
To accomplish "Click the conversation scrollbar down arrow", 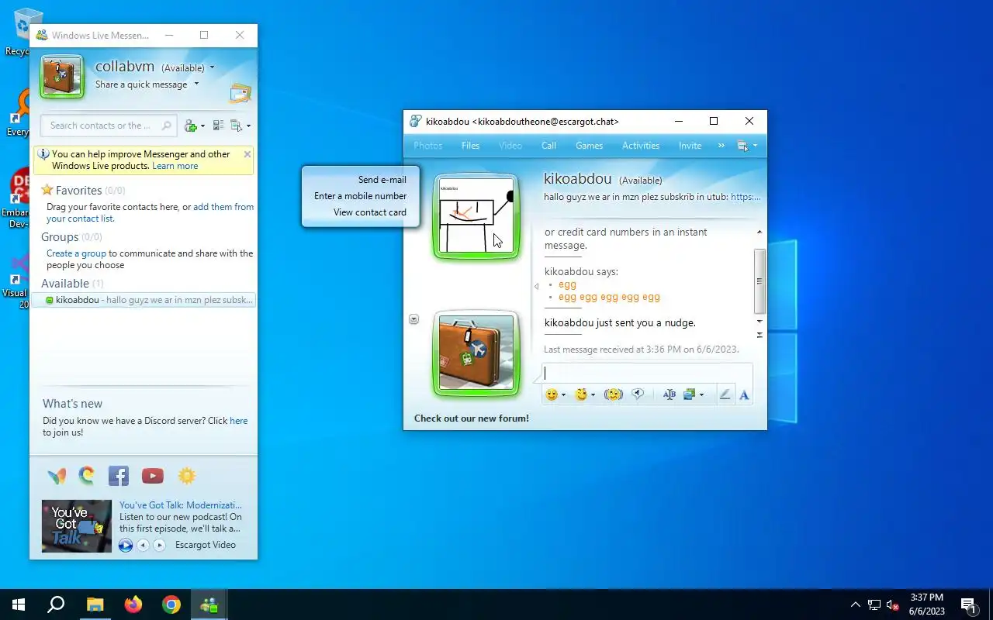I will (x=759, y=321).
